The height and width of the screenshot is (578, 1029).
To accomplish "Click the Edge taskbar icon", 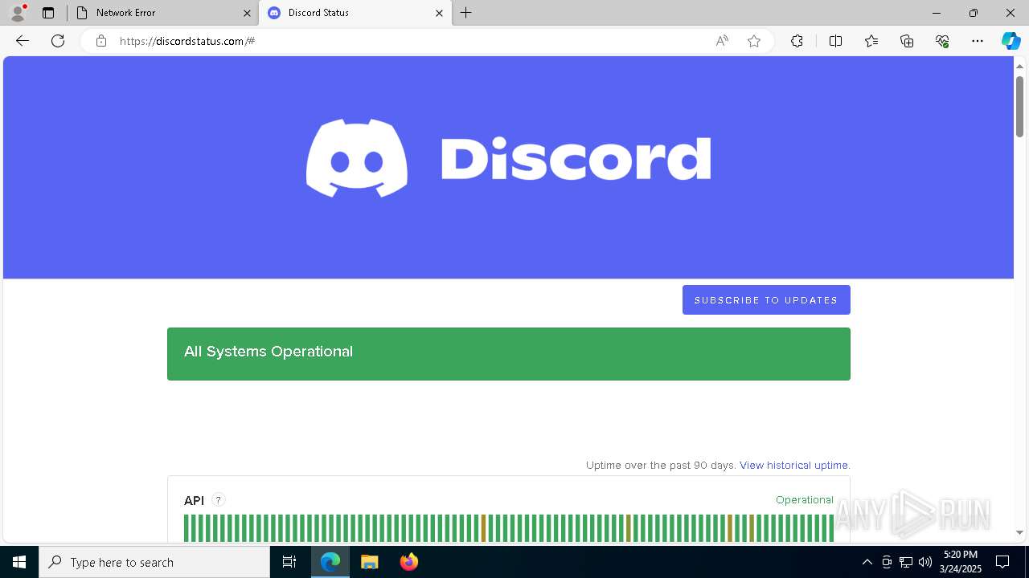I will 330,562.
